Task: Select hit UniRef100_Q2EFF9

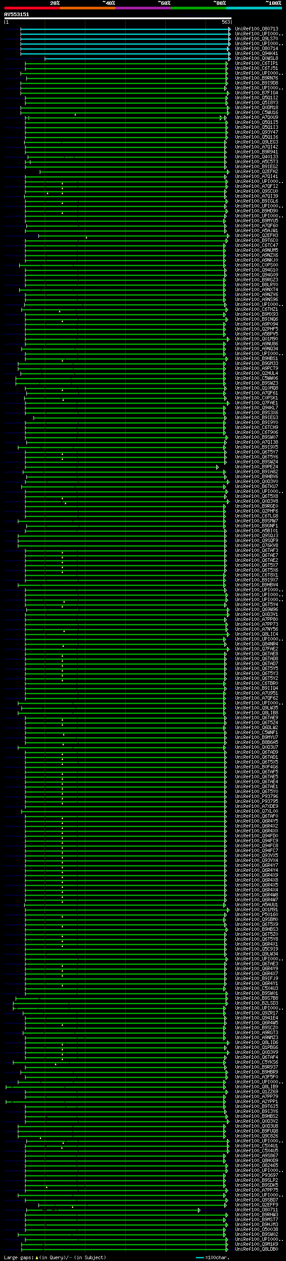Action: pos(257,1204)
